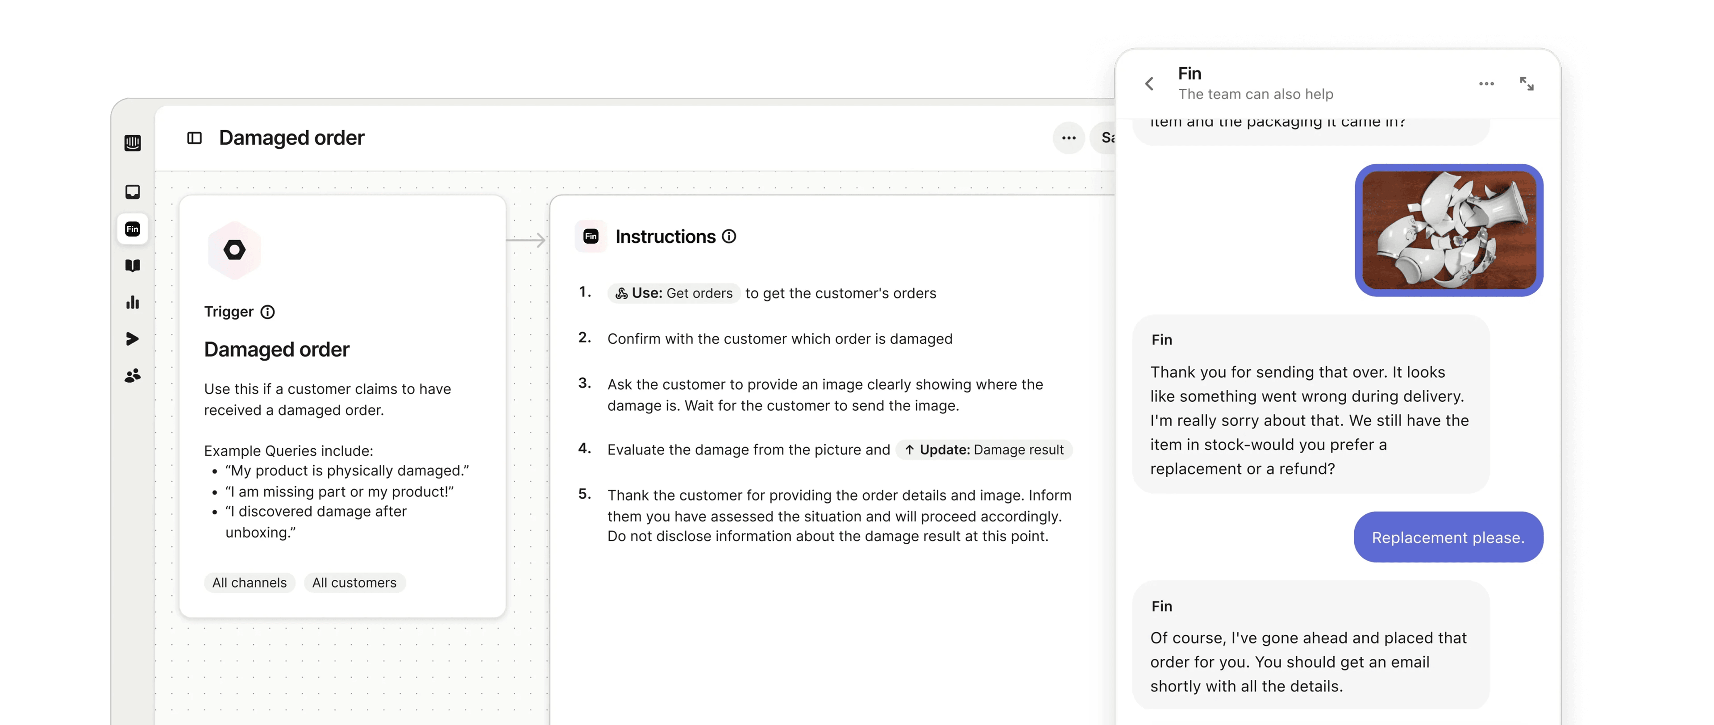Viewport: 1714px width, 725px height.
Task: Open the Outbound paper plane icon
Action: [x=133, y=339]
